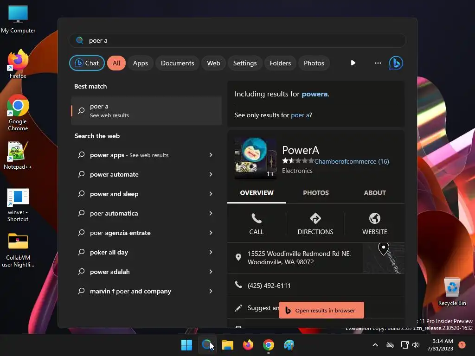Select the Apps filter tab
Image resolution: width=475 pixels, height=356 pixels.
click(x=140, y=63)
